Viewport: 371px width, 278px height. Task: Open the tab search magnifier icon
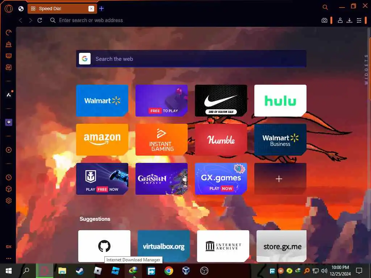tap(325, 7)
